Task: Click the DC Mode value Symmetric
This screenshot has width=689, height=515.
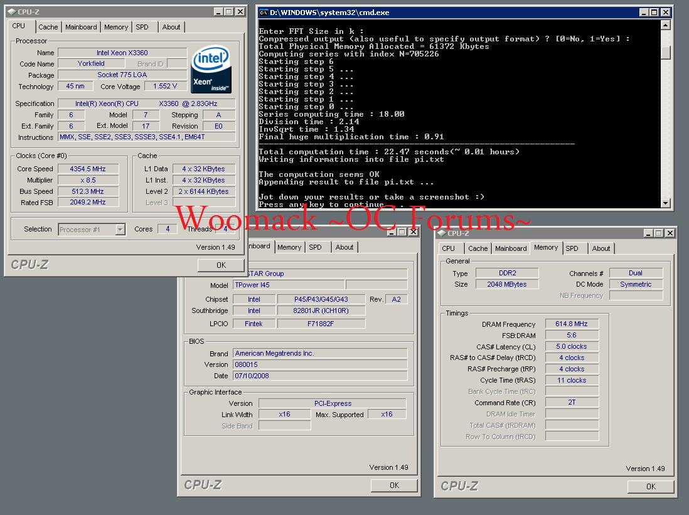Action: click(x=636, y=284)
